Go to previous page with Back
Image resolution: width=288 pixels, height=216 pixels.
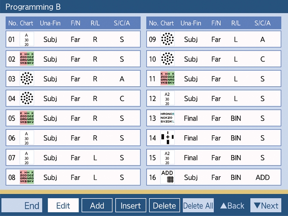[x=232, y=206]
